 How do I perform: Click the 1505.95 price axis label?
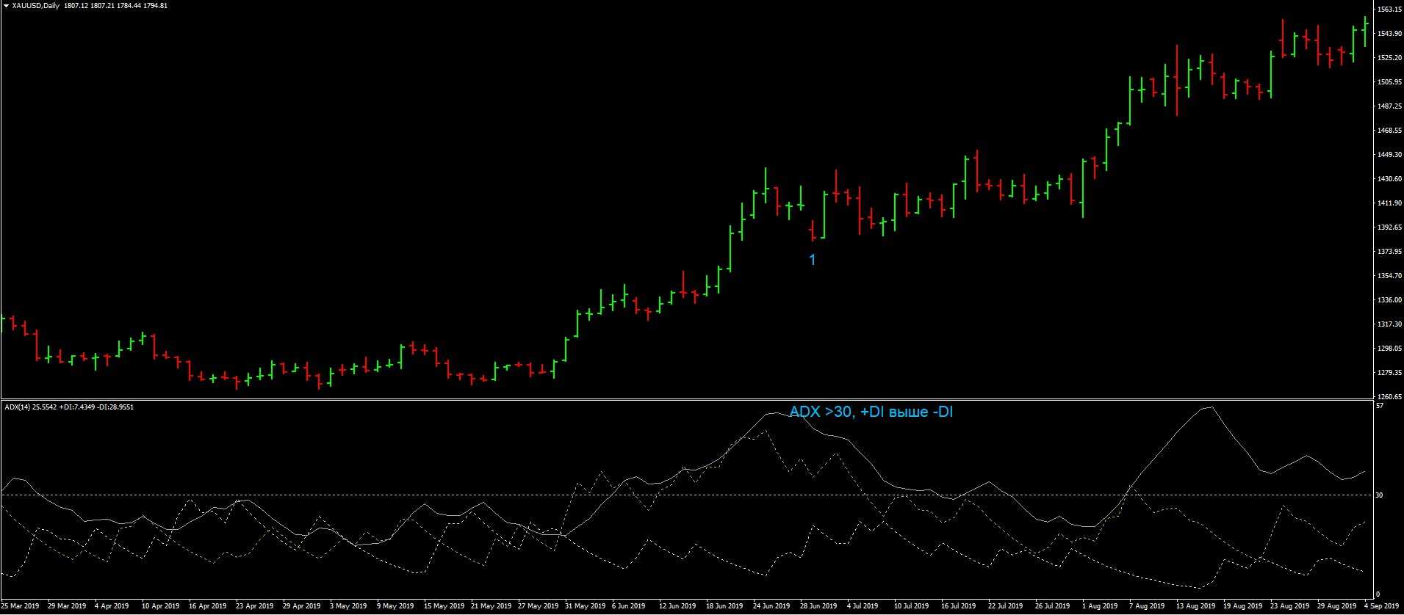coord(1388,82)
